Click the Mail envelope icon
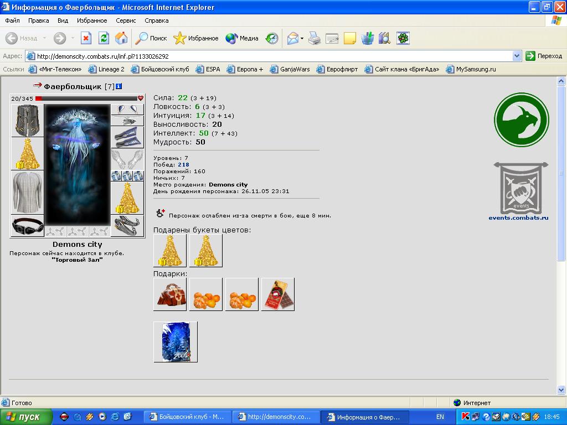The image size is (567, 425). click(292, 38)
